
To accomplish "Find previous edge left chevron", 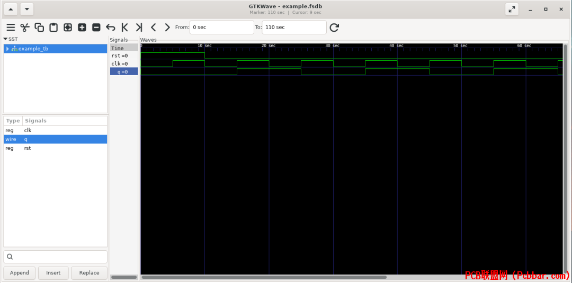I will pos(153,28).
